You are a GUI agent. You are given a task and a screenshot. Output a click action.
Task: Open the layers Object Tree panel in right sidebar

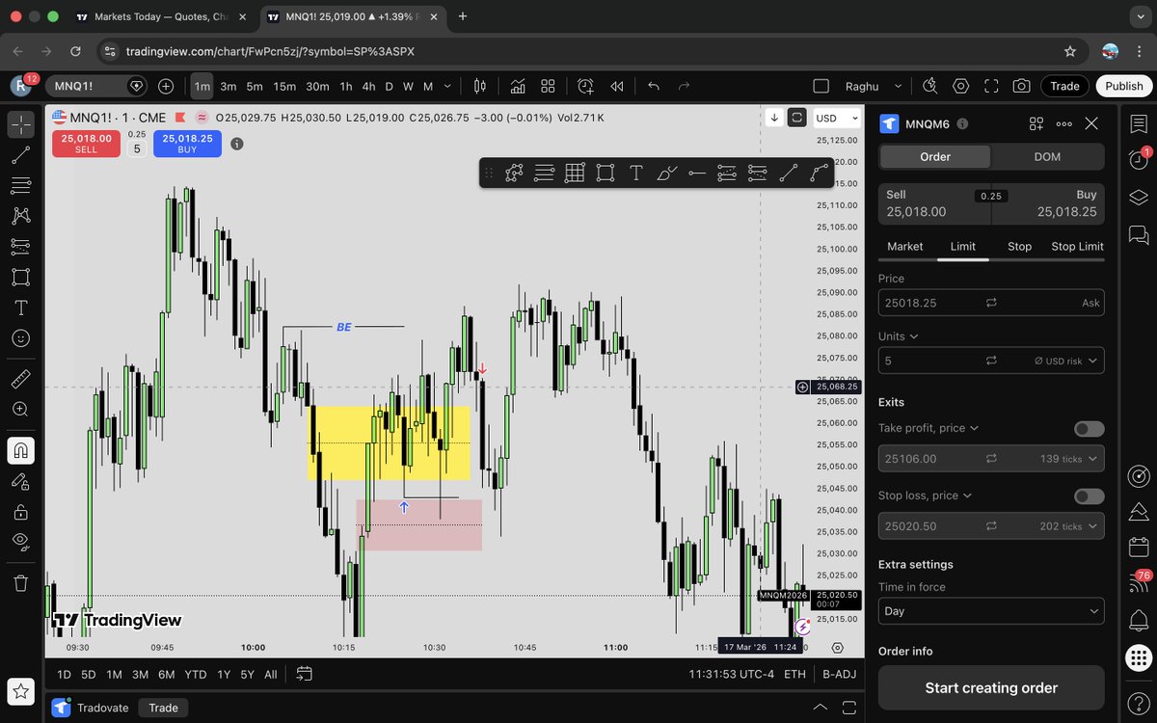pyautogui.click(x=1138, y=197)
